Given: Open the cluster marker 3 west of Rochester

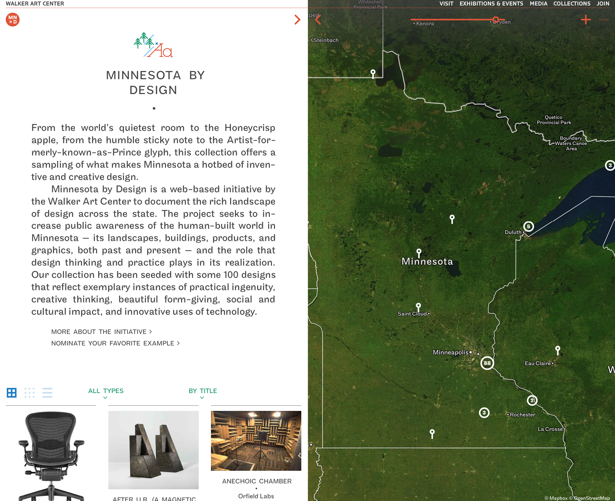Looking at the screenshot, I should (x=484, y=412).
